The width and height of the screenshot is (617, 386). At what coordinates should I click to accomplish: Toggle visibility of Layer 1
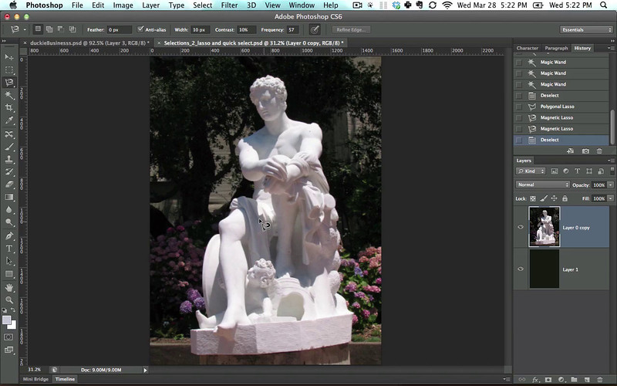click(x=521, y=269)
